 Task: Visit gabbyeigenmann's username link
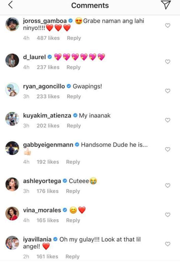(x=48, y=145)
